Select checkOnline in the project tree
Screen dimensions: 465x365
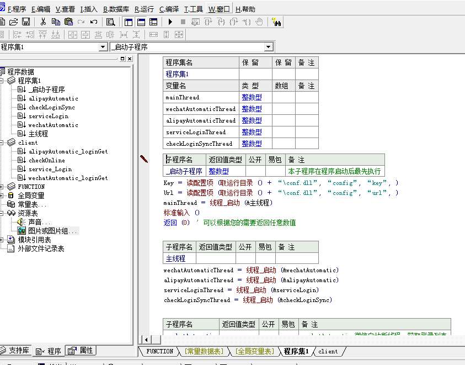(x=46, y=160)
